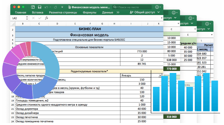Click the Средняя з/п header in the third window
This screenshot has height=125, width=224.
click(188, 43)
